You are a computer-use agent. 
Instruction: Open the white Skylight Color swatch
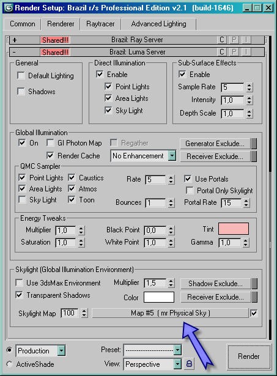159,297
